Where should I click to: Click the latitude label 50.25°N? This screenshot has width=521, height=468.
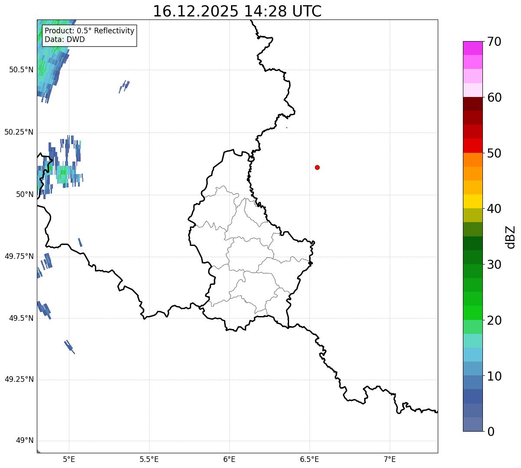(x=19, y=132)
